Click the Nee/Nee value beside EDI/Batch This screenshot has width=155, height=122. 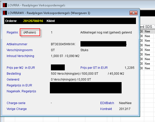pyautogui.click(x=125, y=103)
